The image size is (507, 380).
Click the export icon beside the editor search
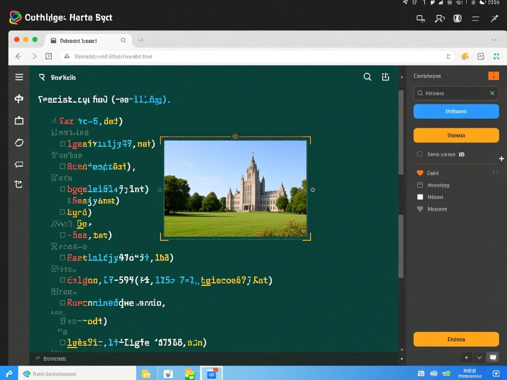point(386,77)
